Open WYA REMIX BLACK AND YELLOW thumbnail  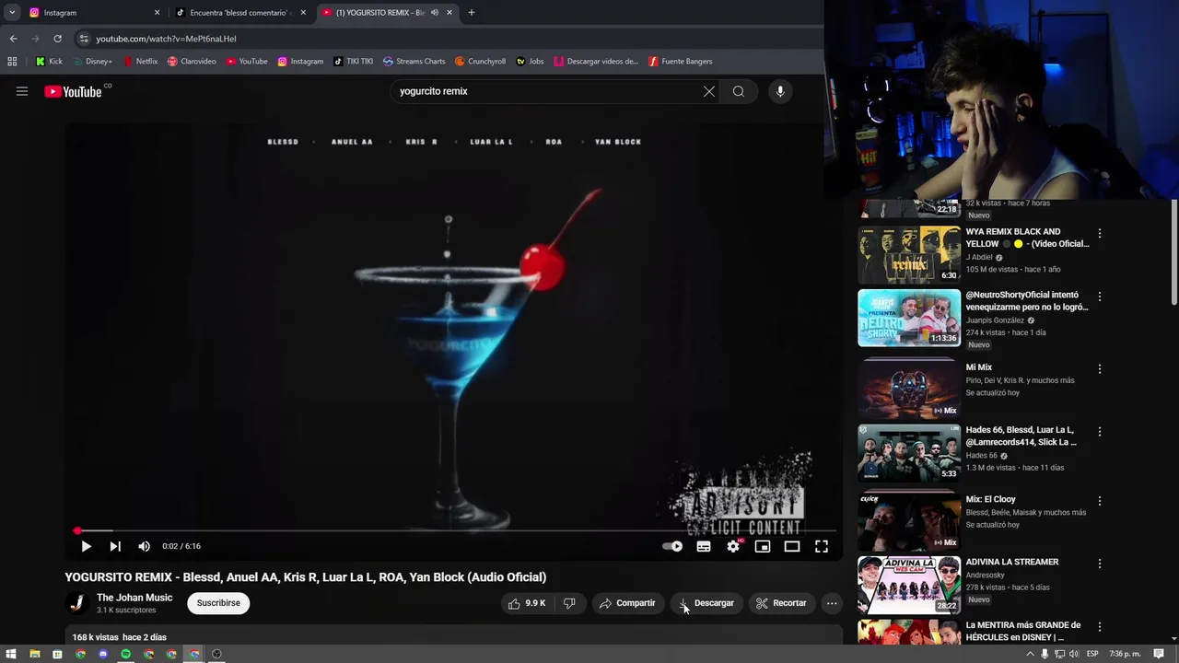click(909, 254)
